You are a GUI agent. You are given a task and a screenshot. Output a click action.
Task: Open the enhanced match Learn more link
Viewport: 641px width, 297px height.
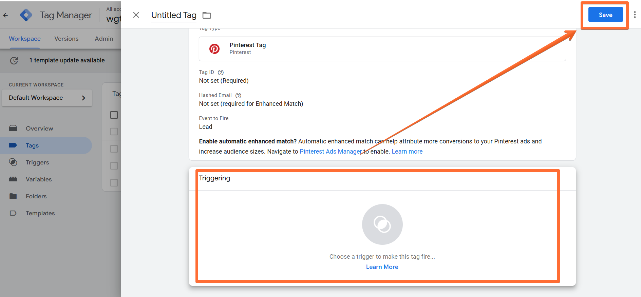coord(407,152)
